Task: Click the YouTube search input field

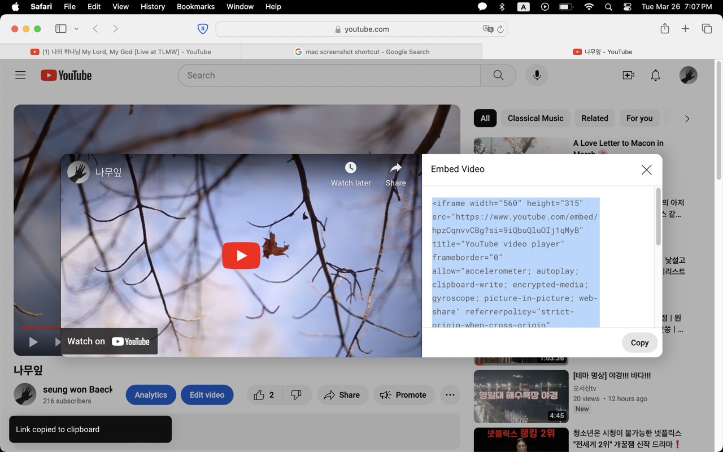Action: click(329, 75)
